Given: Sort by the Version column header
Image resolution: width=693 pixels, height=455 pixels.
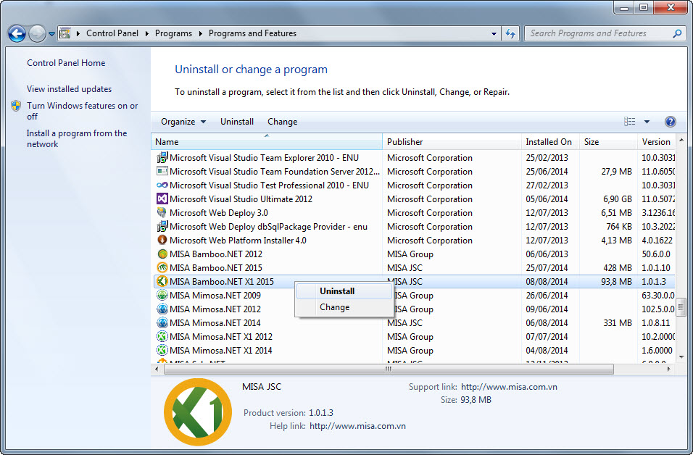Looking at the screenshot, I should point(657,142).
